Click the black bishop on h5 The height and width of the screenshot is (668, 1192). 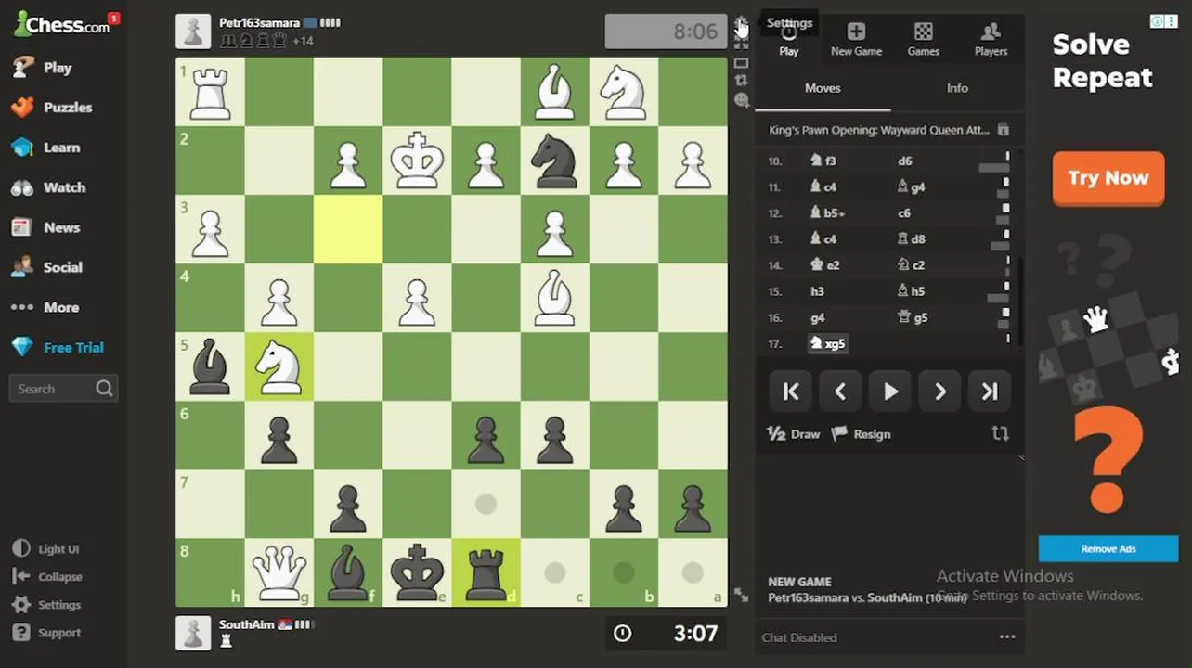210,366
